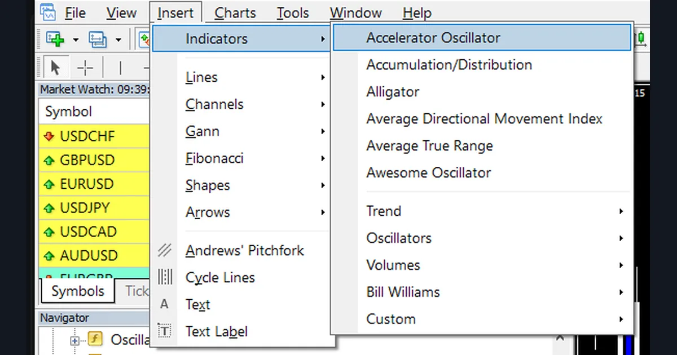Insert Text object from menu
This screenshot has height=355, width=677.
pos(243,304)
